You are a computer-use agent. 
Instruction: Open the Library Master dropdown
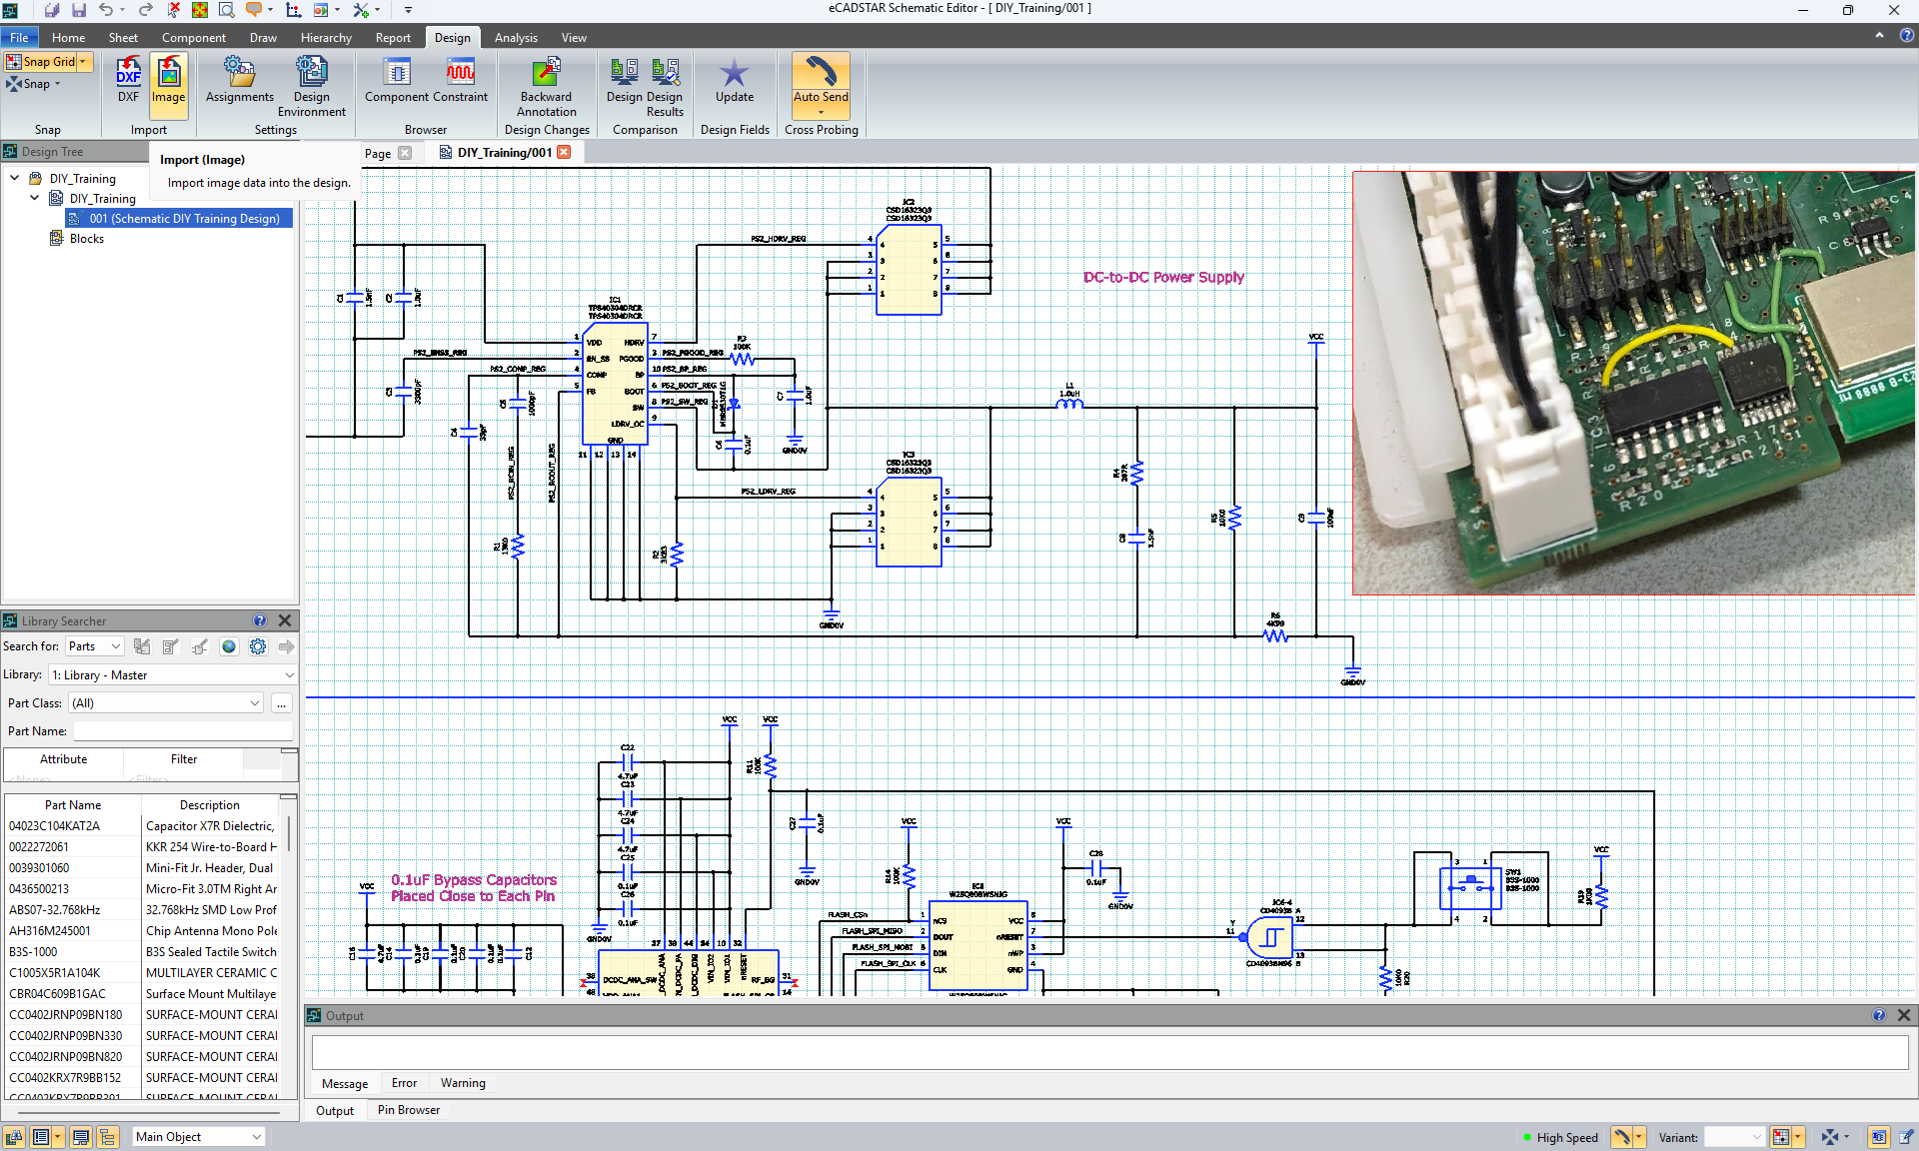coord(173,675)
